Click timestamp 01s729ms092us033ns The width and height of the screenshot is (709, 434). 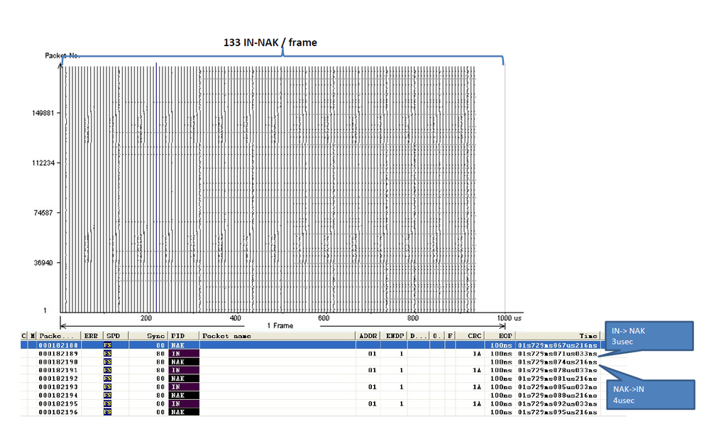(558, 403)
